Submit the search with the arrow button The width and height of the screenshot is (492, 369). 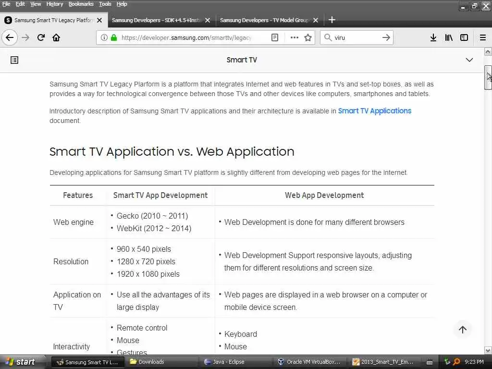[386, 37]
